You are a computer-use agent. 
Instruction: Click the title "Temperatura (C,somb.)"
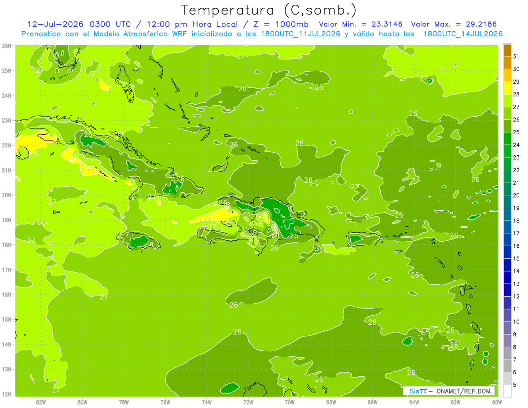pos(269,10)
